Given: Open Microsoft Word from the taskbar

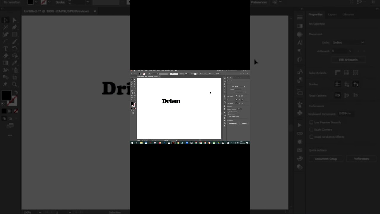Looking at the screenshot, I should 146,143.
